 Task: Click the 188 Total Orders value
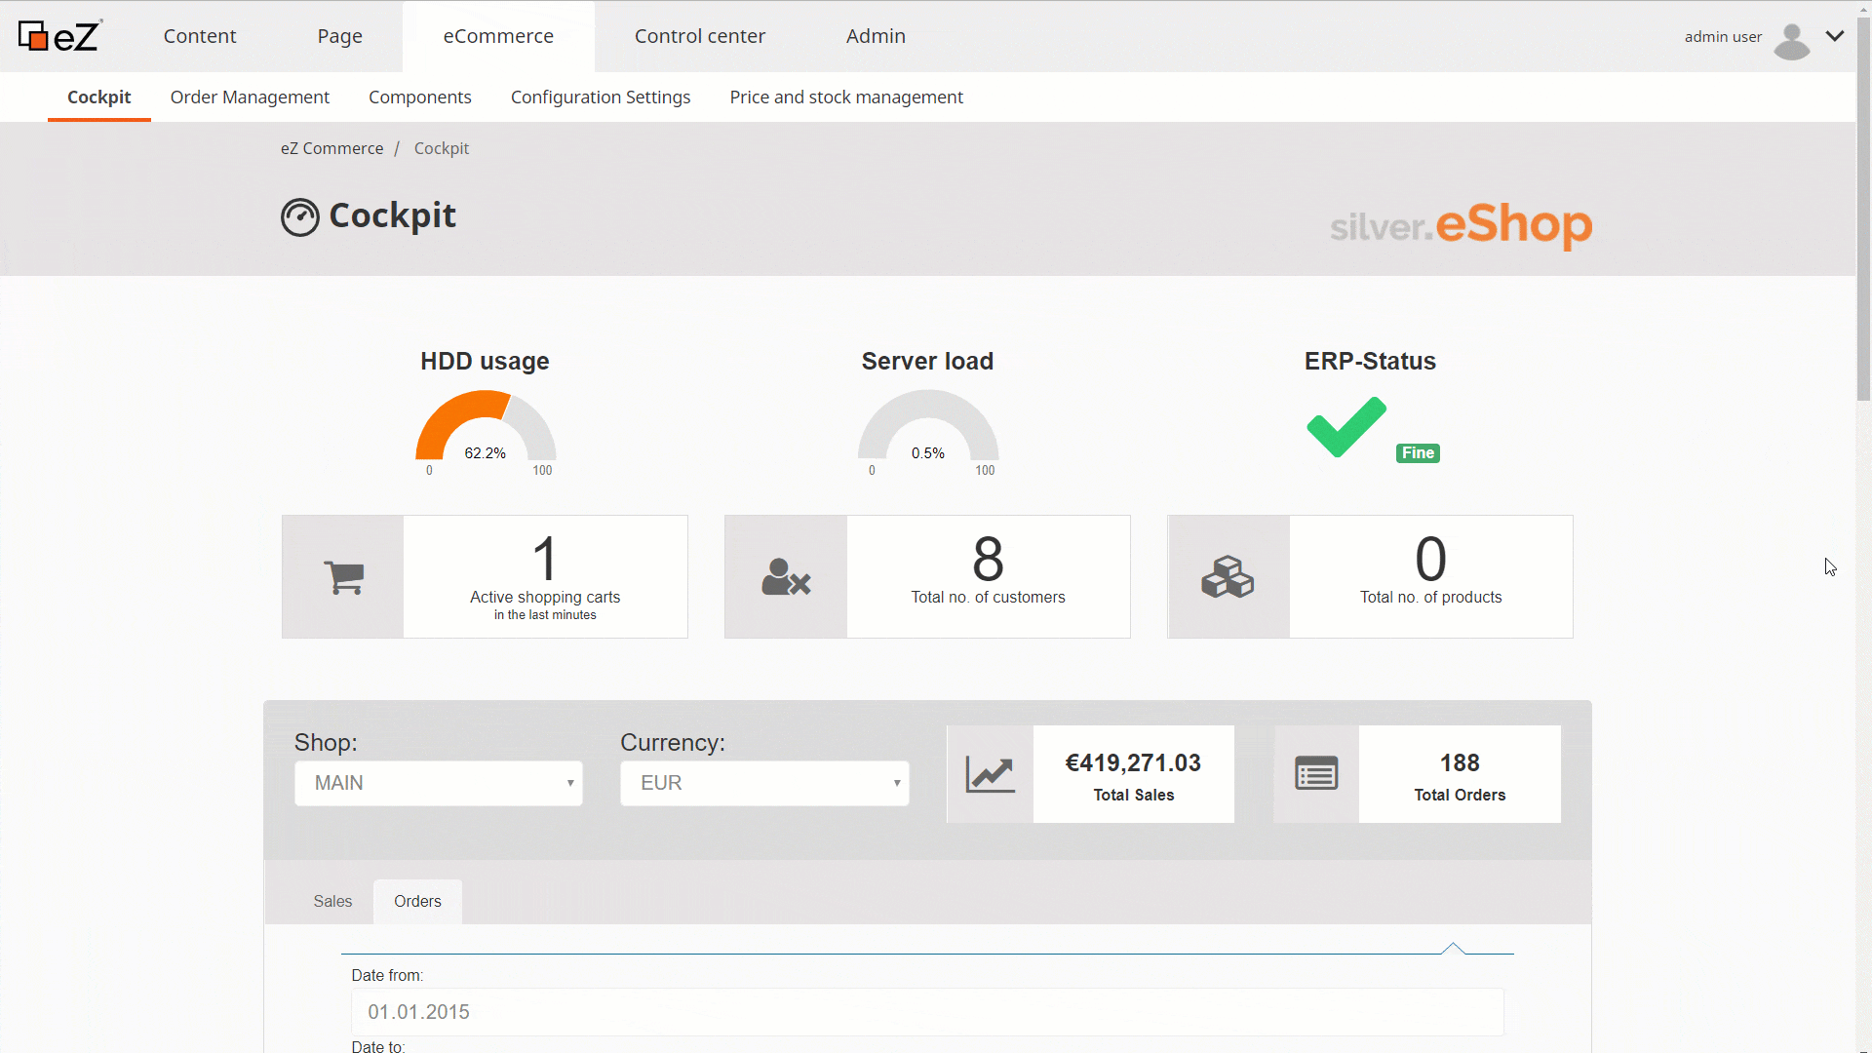pos(1460,763)
